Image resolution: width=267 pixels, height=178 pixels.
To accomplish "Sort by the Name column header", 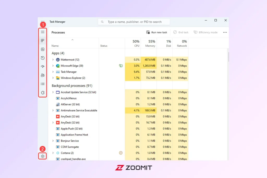I will [74, 43].
